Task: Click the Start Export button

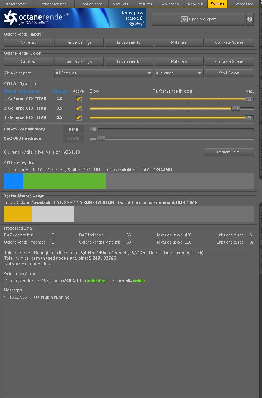Action: (x=229, y=73)
